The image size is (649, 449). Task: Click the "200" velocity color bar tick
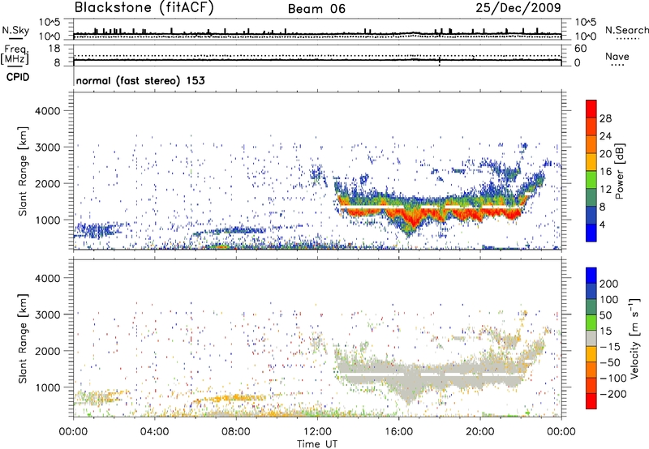(609, 284)
